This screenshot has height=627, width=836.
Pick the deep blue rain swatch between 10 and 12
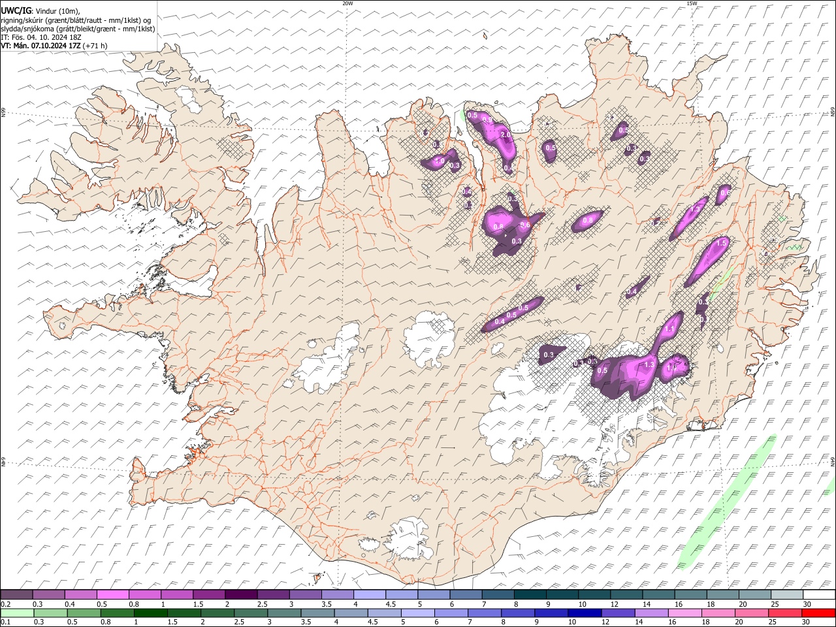pyautogui.click(x=583, y=613)
